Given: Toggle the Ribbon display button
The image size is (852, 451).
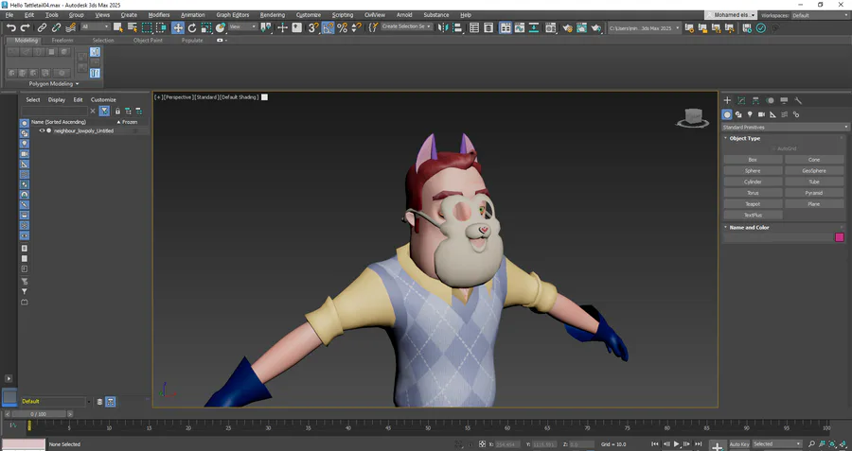Looking at the screenshot, I should pos(506,27).
